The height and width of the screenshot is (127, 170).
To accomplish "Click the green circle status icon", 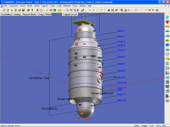I will pyautogui.click(x=55, y=10).
